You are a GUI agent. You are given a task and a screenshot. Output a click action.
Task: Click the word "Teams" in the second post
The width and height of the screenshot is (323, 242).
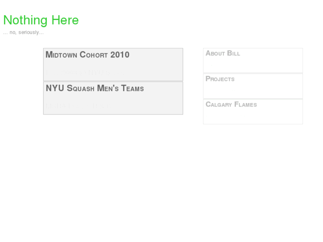point(132,88)
